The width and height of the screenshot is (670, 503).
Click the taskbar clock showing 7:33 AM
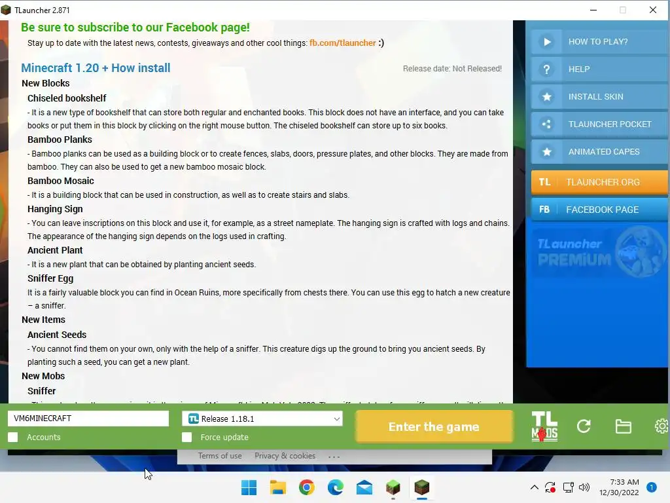[619, 487]
